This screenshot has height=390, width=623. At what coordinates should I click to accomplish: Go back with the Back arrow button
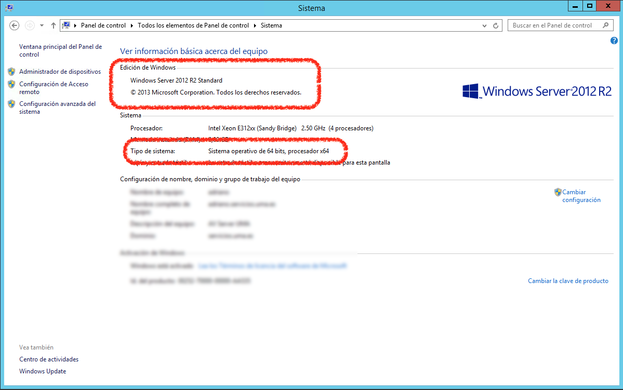pyautogui.click(x=15, y=25)
